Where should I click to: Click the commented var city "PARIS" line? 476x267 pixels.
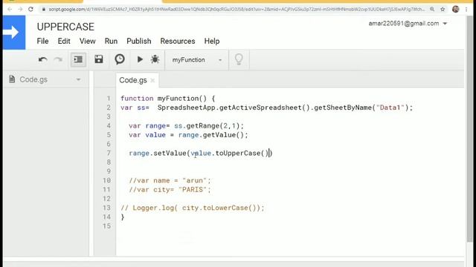[x=170, y=190]
